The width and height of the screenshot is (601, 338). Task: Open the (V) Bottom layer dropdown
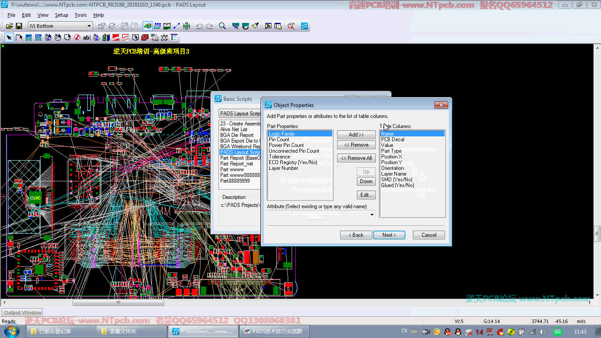click(x=89, y=26)
